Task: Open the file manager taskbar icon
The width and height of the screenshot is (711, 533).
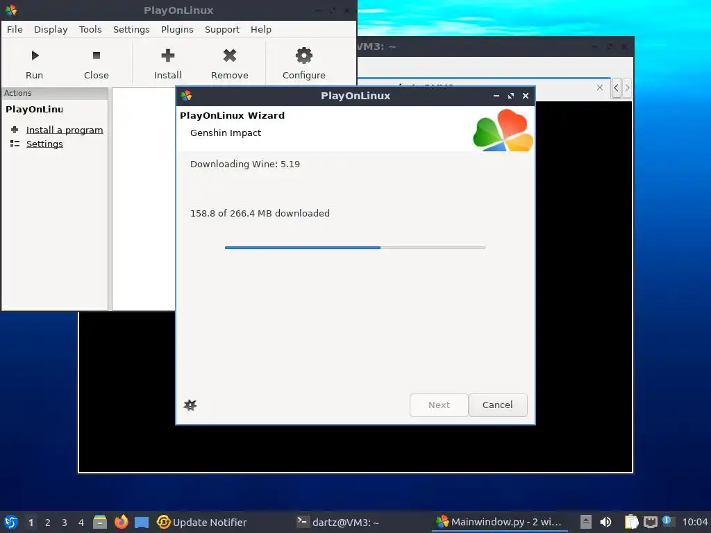Action: (100, 522)
